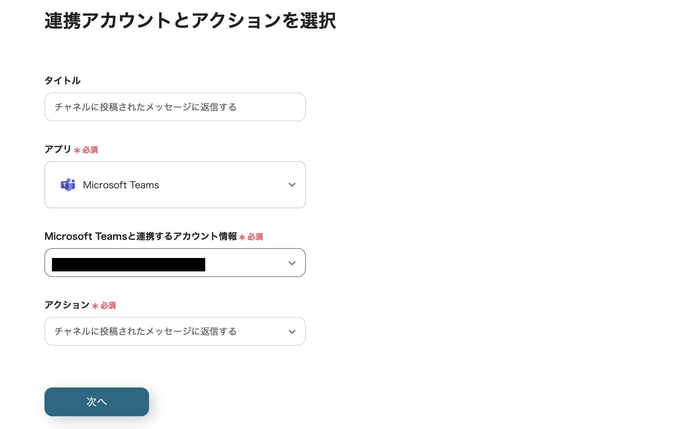Click the タイトル label above the text box

point(62,80)
